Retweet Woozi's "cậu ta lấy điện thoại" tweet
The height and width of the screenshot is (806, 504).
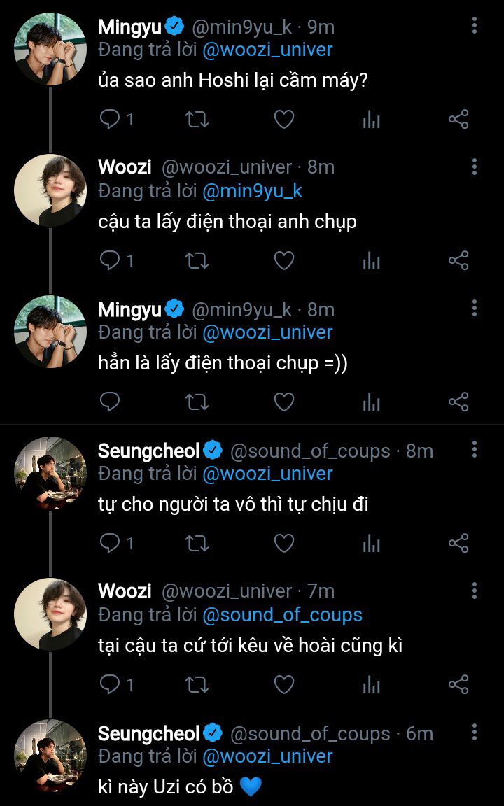coord(197,261)
